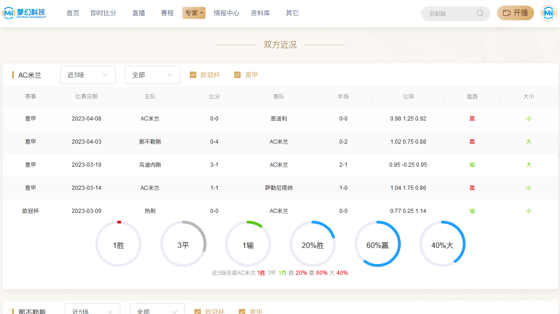The image size is (560, 314).
Task: Click the 3-1 score
Action: [214, 165]
